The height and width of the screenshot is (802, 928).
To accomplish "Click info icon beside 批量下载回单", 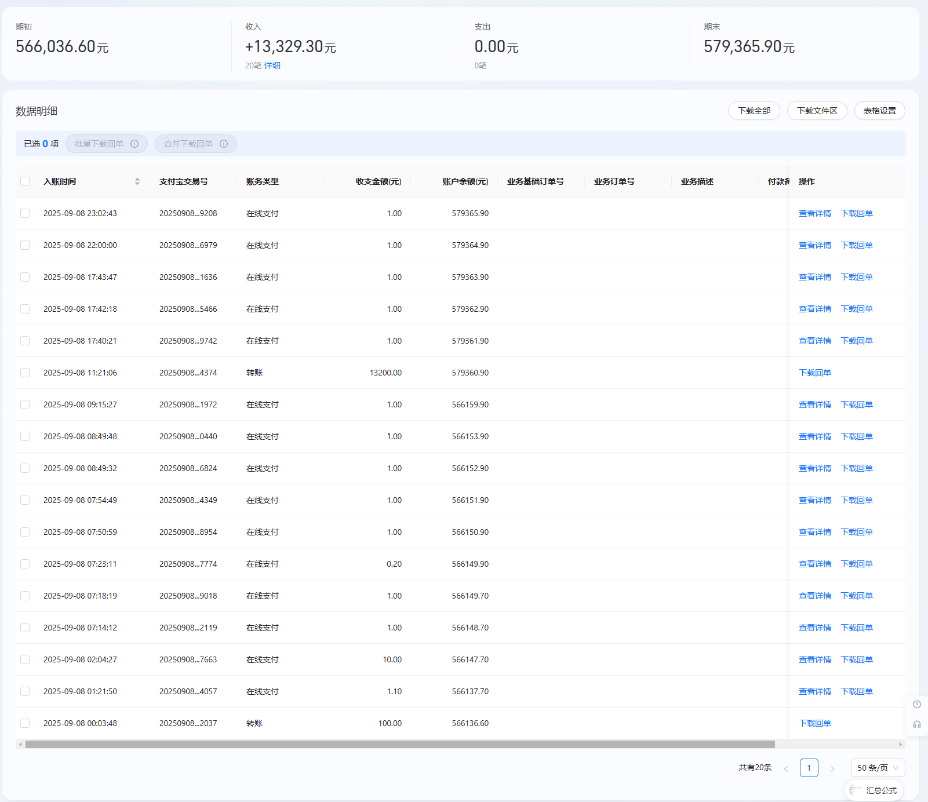I will [134, 144].
